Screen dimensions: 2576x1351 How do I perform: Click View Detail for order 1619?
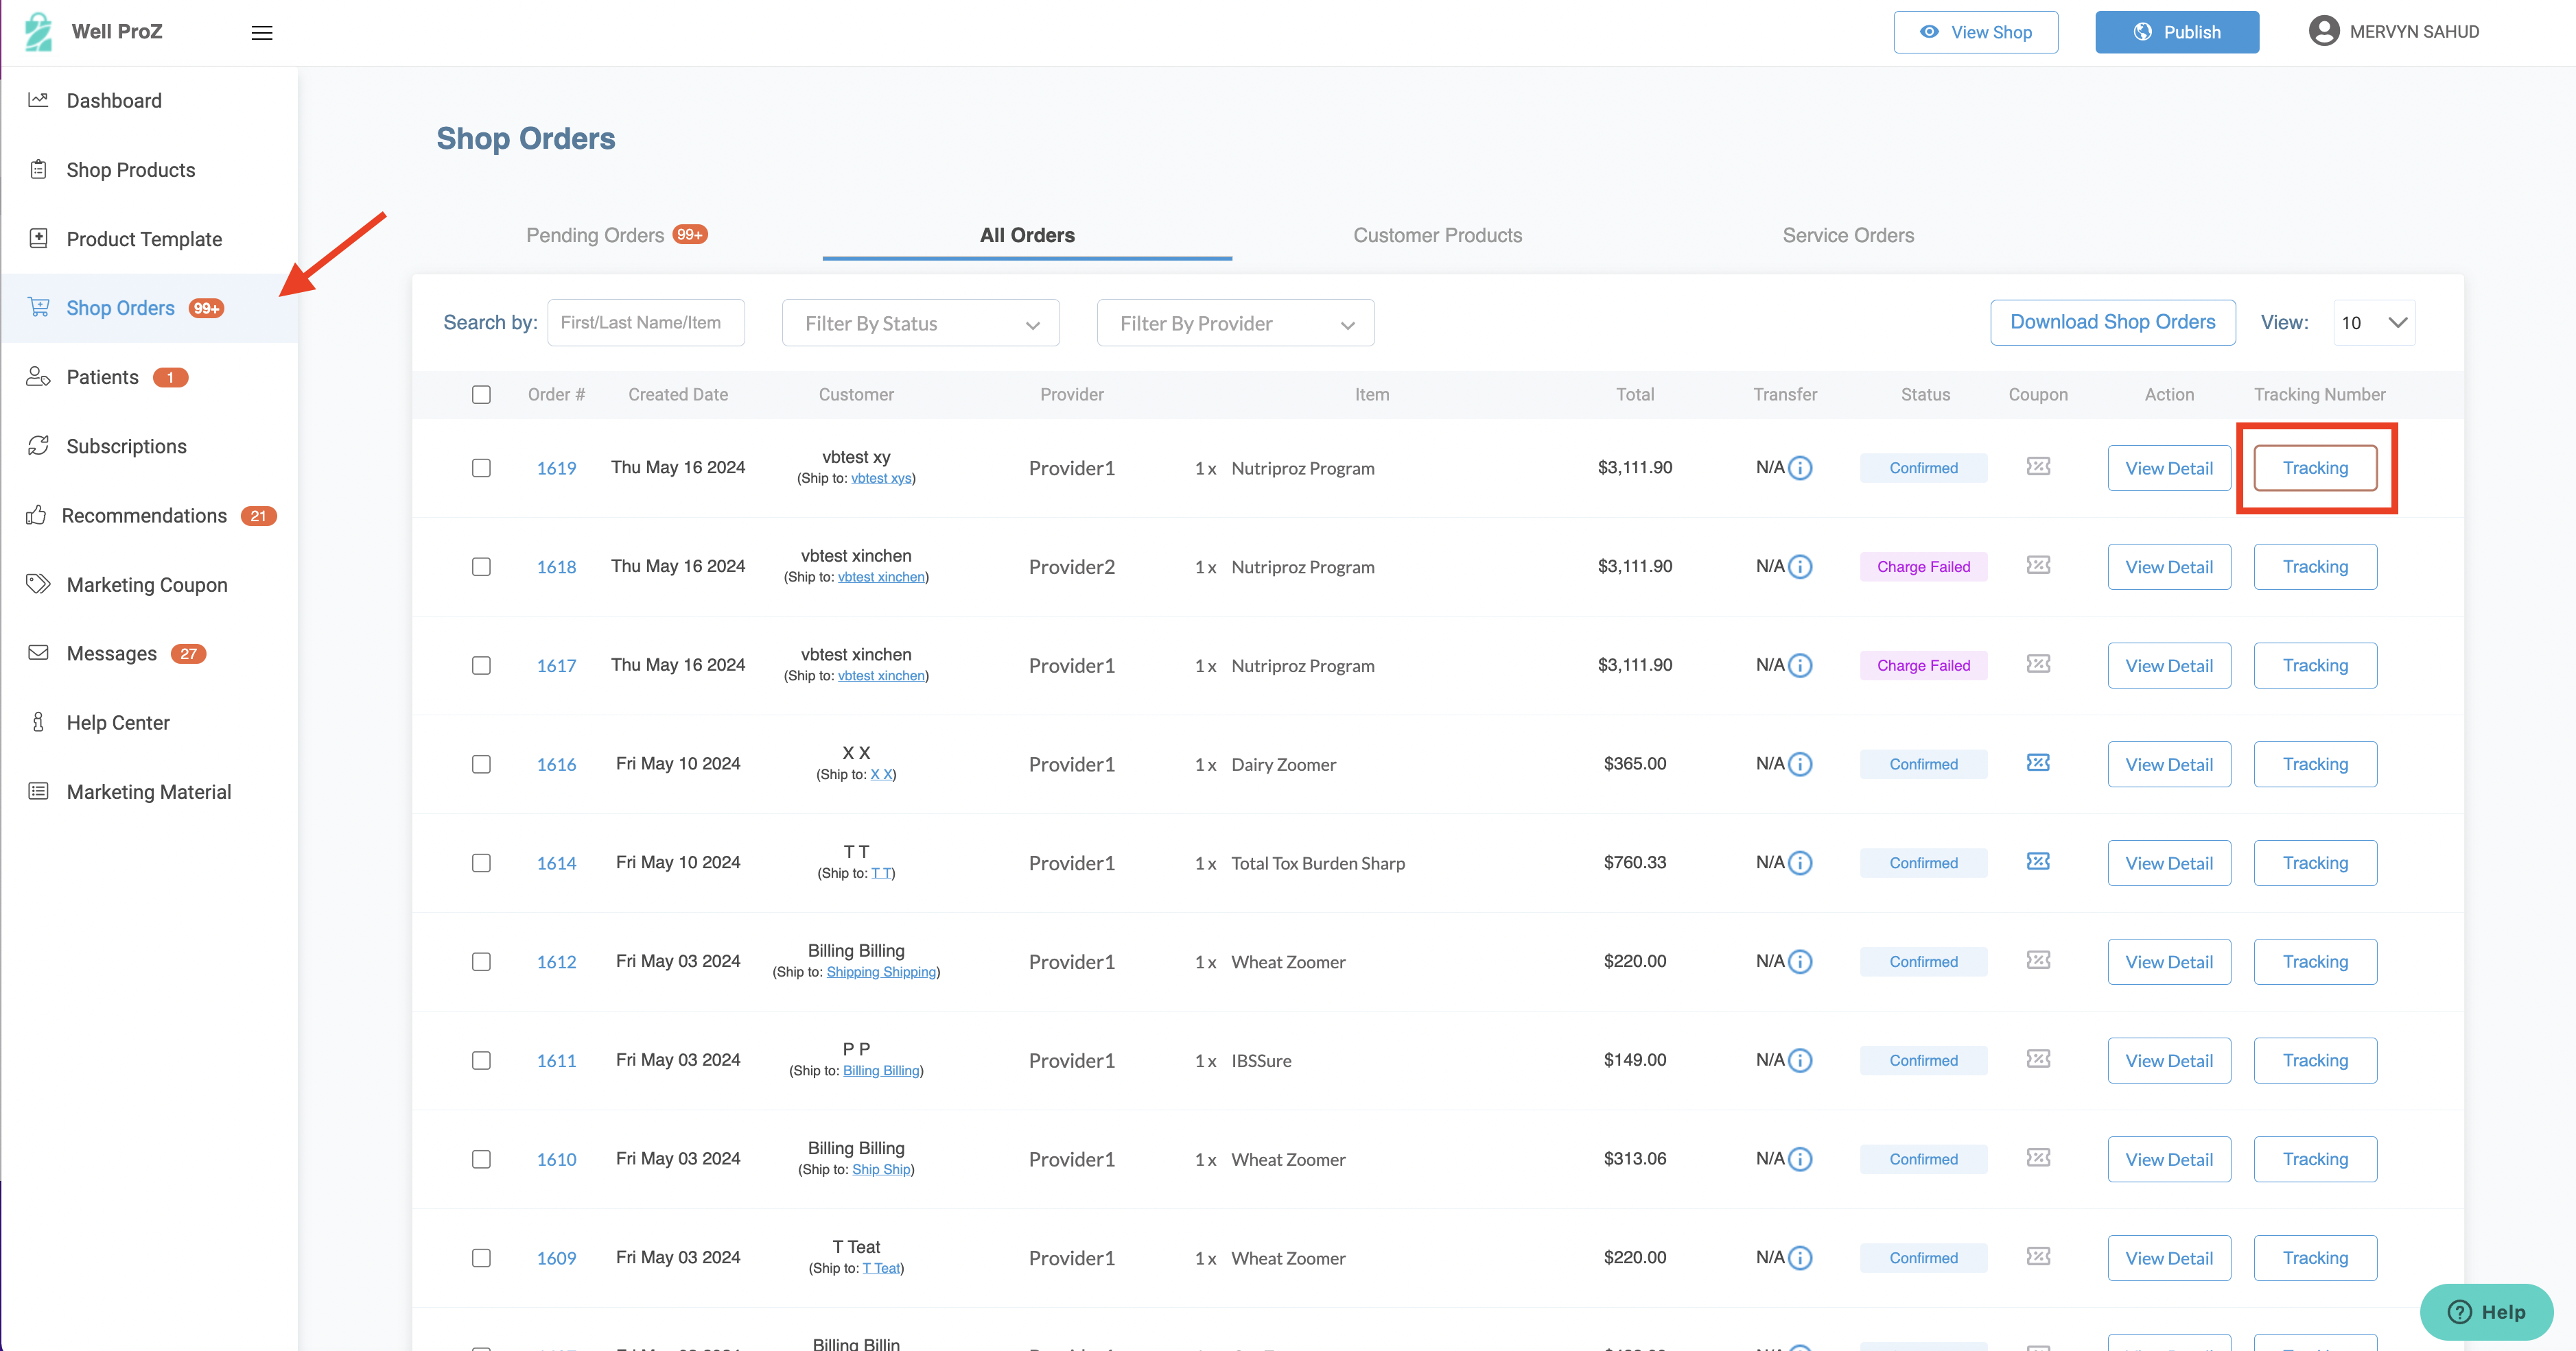click(x=2169, y=468)
